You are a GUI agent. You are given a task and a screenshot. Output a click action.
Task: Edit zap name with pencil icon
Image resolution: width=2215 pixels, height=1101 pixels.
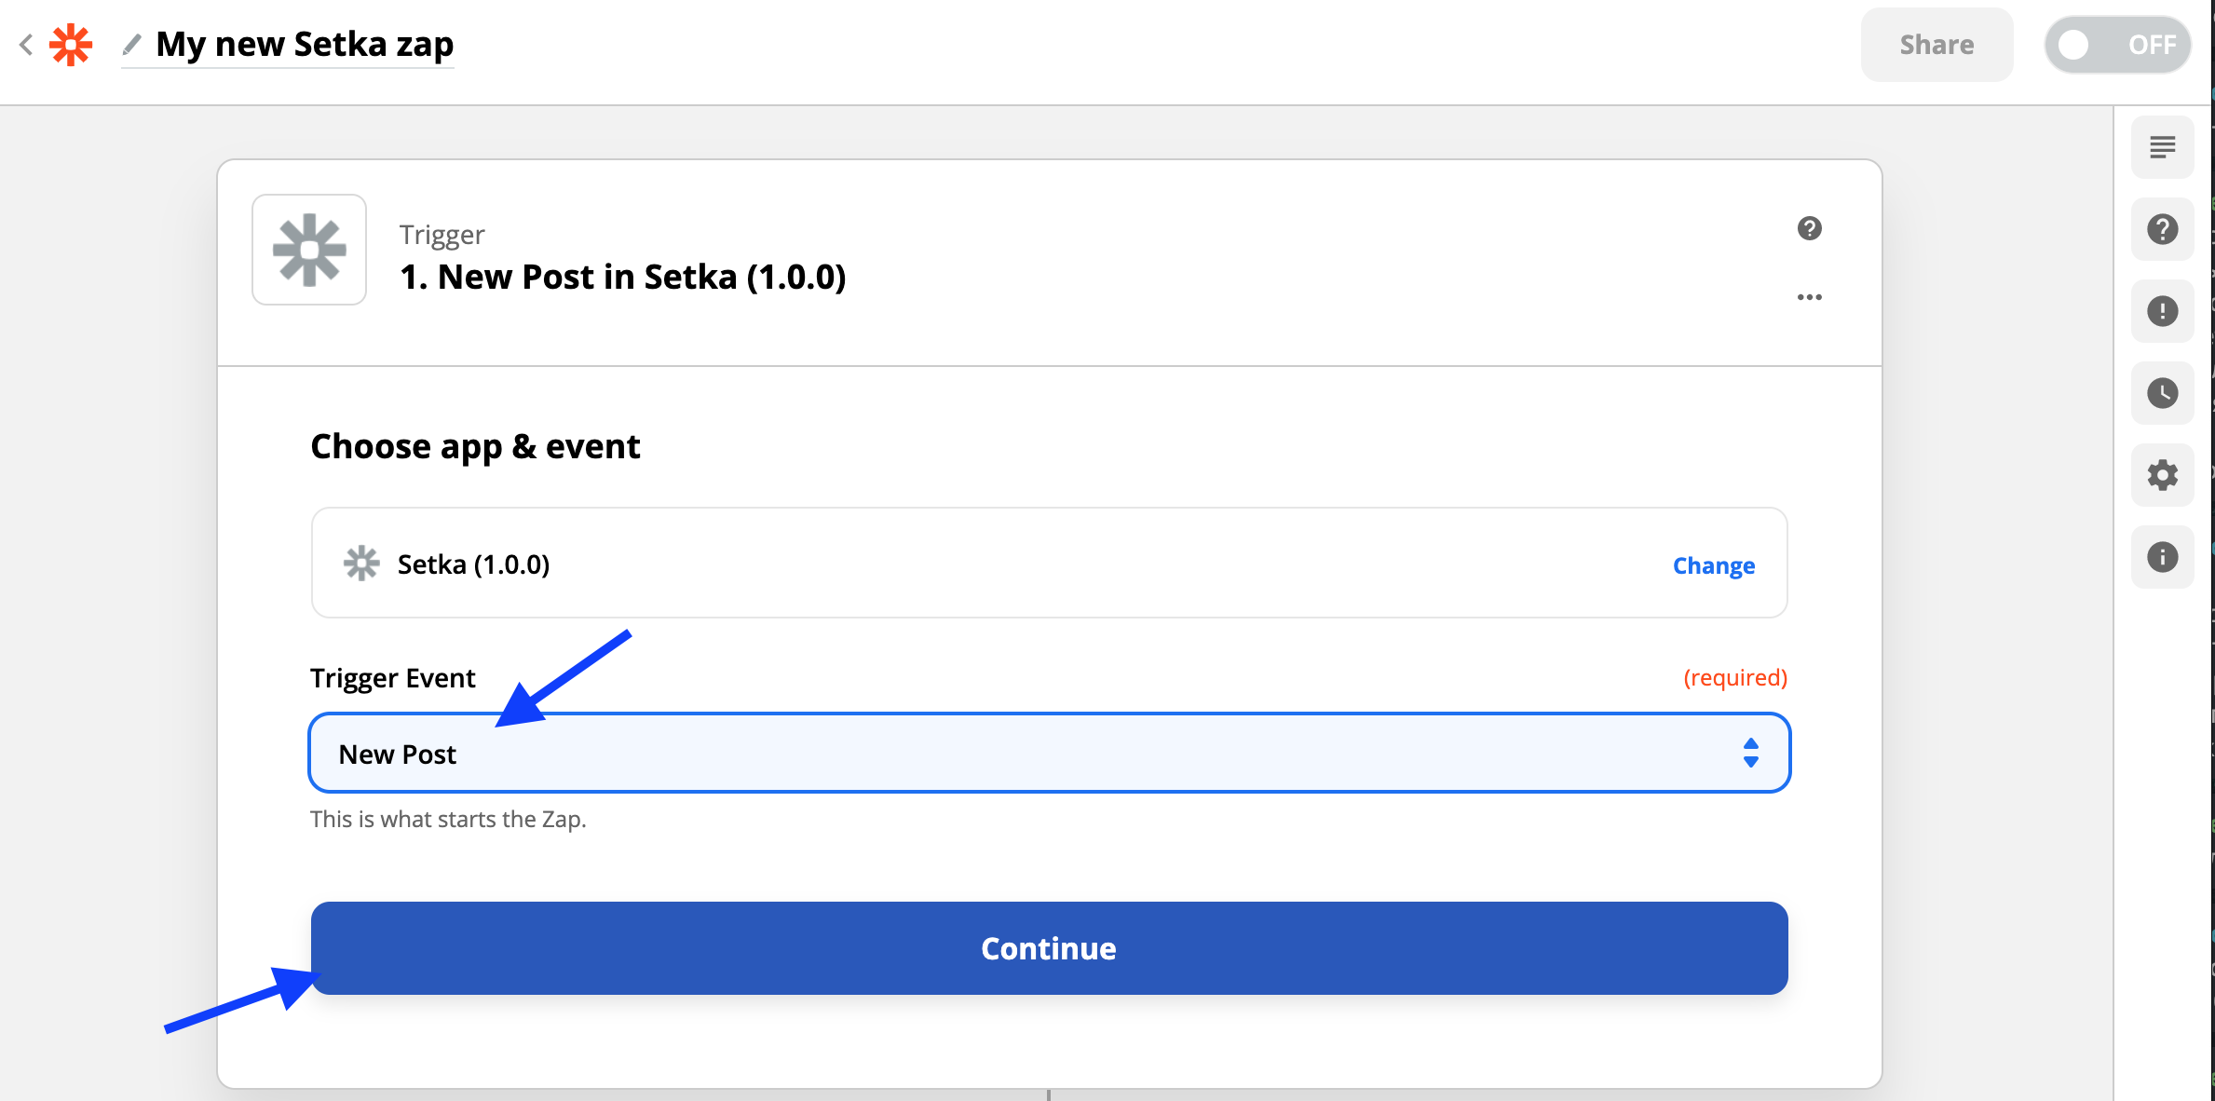[x=132, y=44]
